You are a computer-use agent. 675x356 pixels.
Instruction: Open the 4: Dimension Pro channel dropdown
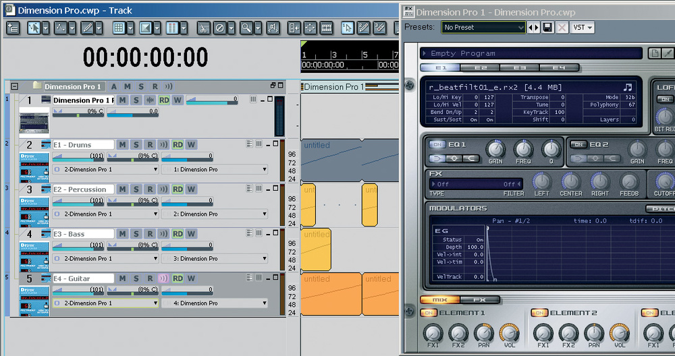(215, 303)
